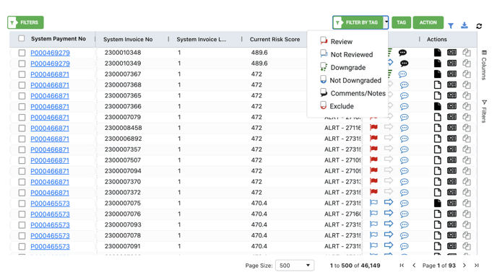Open document icon for invoice 2300007368
This screenshot has height=275, width=497.
tap(438, 85)
